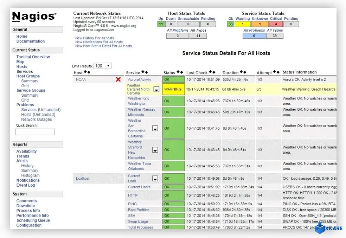The width and height of the screenshot is (346, 238).
Task: Click host Up count 11 box
Action: pyautogui.click(x=161, y=24)
